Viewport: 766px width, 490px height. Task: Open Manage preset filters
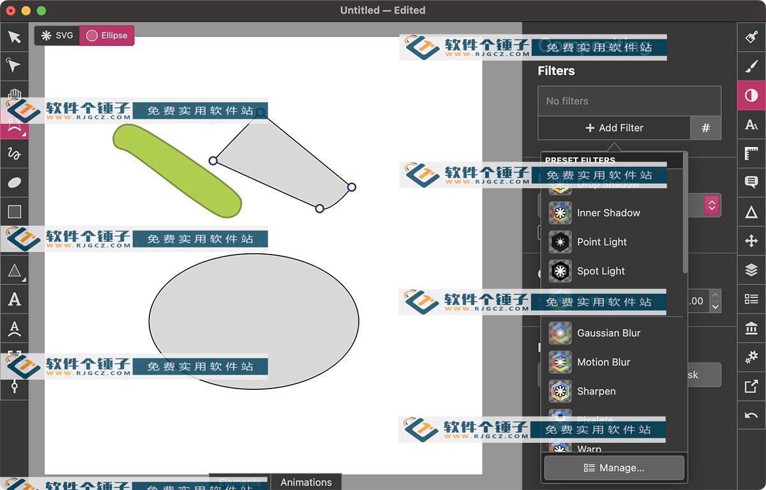pyautogui.click(x=614, y=468)
